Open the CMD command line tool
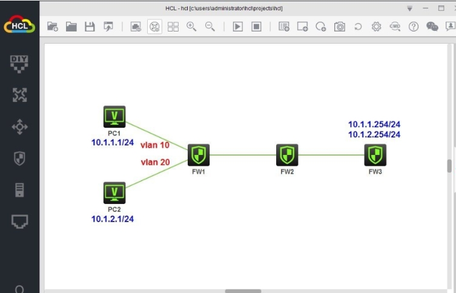The height and width of the screenshot is (293, 456). (395, 27)
